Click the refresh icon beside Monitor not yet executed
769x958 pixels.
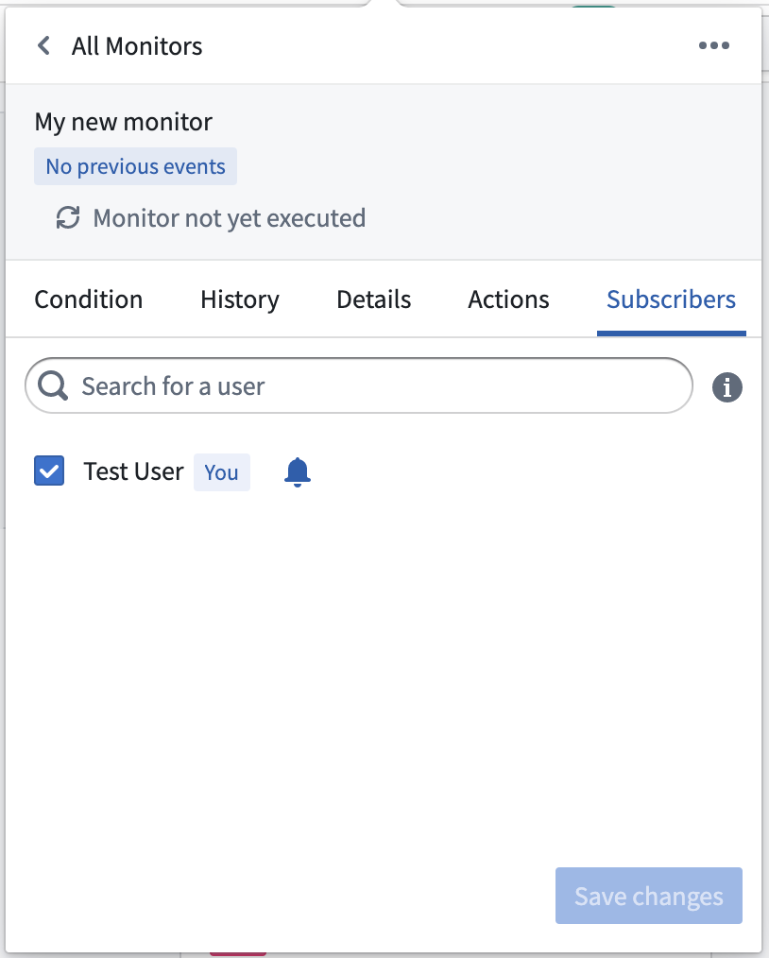pos(68,217)
